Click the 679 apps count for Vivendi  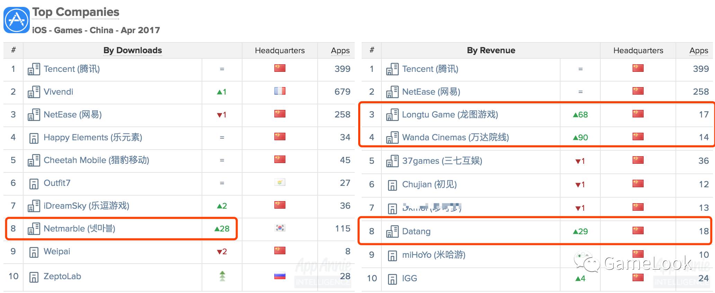coord(342,92)
